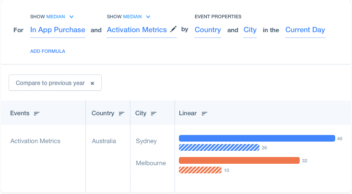Choose the City property in the query
Viewport: 352px width, 194px height.
click(x=250, y=30)
